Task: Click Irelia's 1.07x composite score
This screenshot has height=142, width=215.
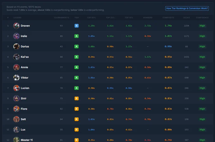Action: pos(168,36)
